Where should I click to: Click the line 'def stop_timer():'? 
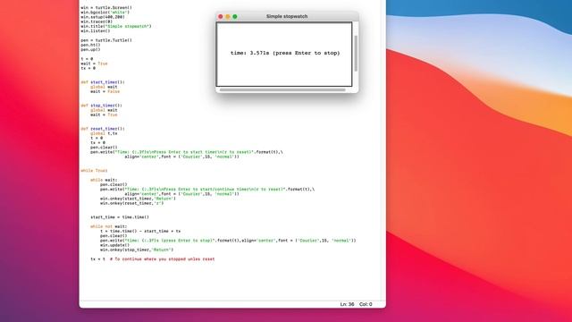point(101,106)
